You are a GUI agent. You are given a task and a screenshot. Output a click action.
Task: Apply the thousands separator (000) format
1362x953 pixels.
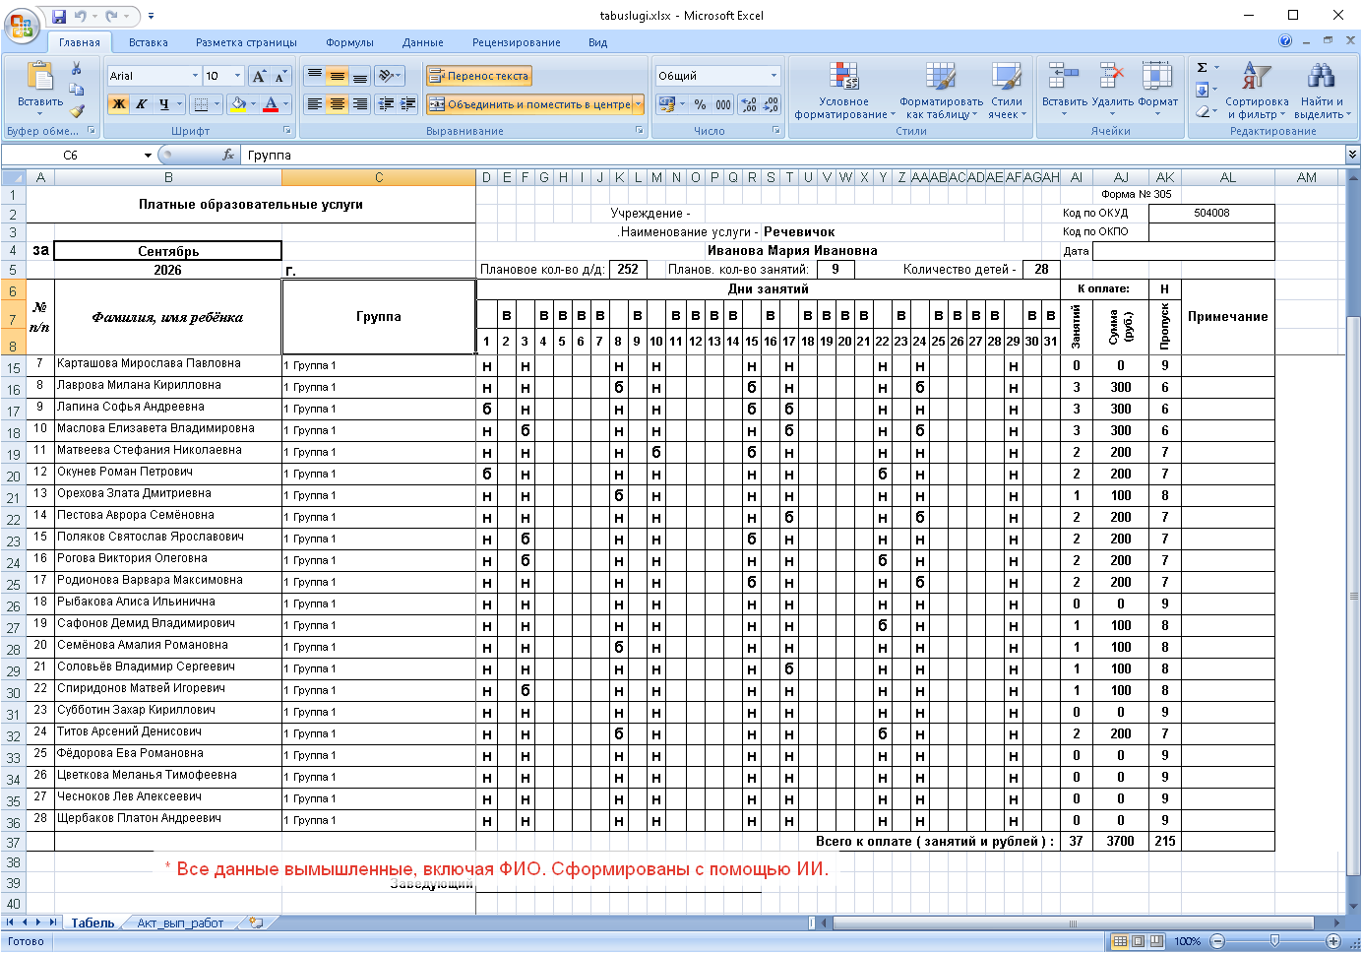[723, 104]
